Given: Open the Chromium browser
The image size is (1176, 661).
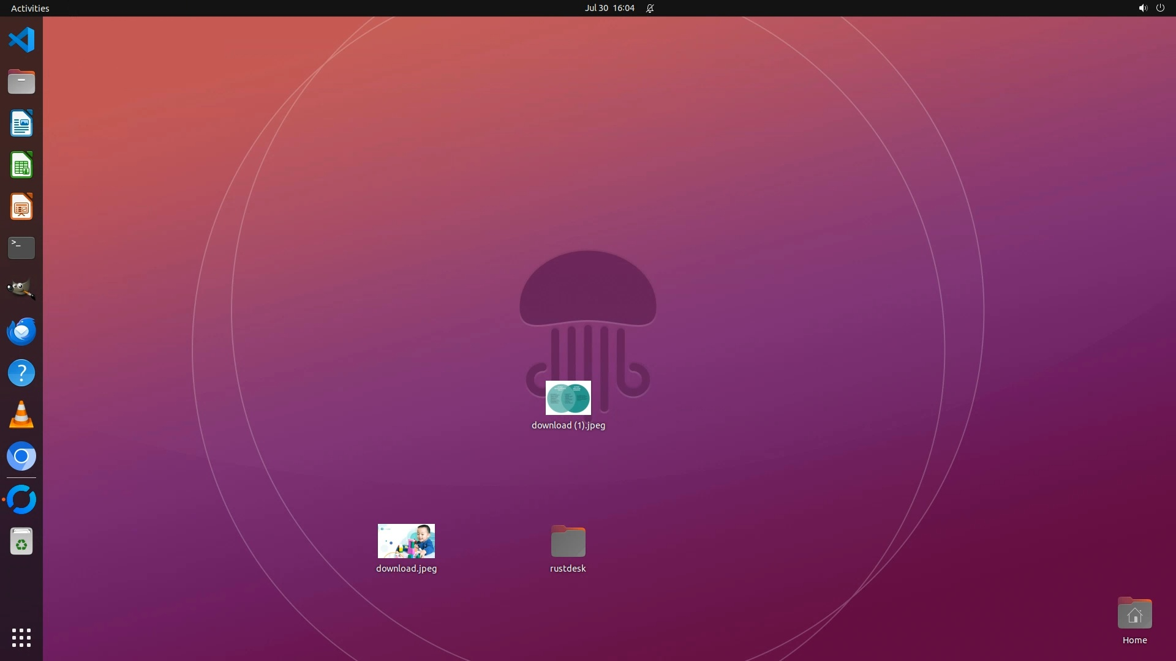Looking at the screenshot, I should [21, 456].
